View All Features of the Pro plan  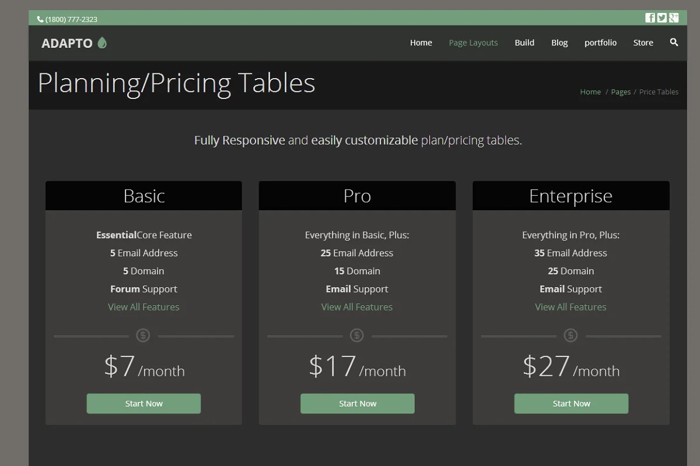(x=357, y=307)
